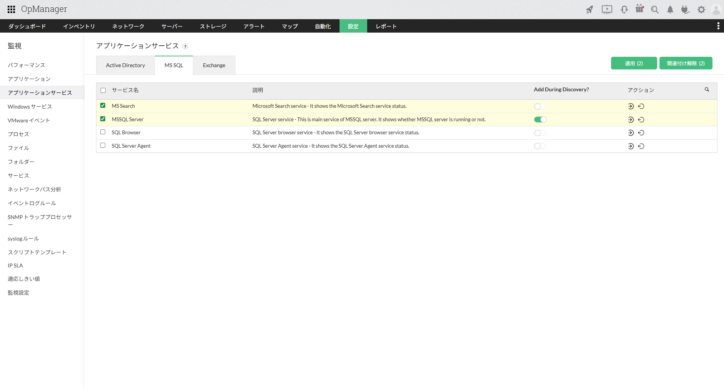Check the SQL Server Agent checkbox
Screen dimensions: 724x389
103,145
